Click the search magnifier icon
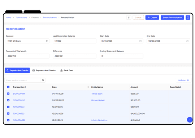Viewport: 195px width, 138px height. [x=43, y=80]
